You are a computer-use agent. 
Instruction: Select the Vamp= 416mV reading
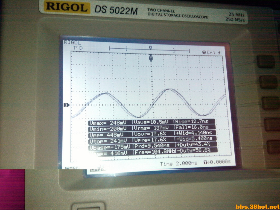tap(108, 153)
